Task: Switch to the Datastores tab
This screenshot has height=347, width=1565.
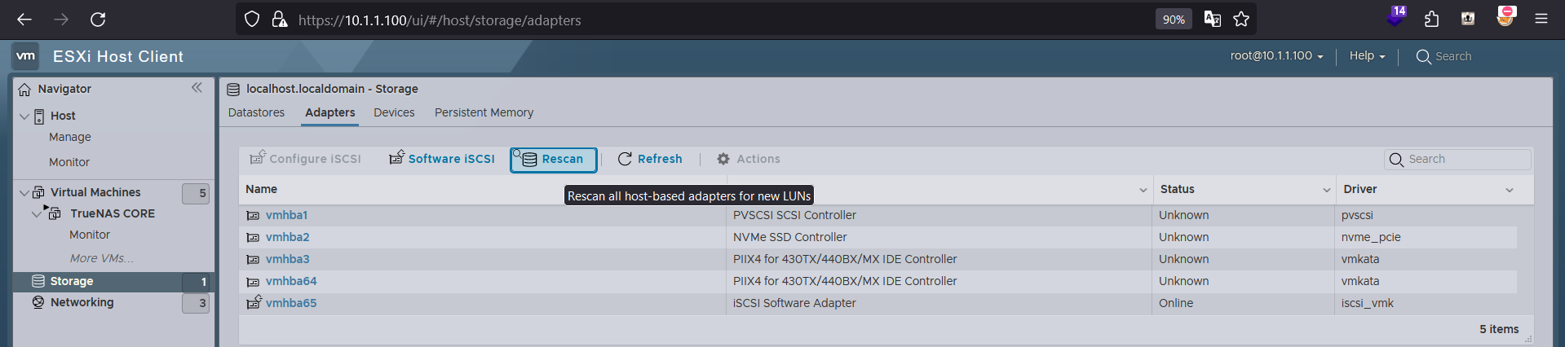Action: (x=256, y=112)
